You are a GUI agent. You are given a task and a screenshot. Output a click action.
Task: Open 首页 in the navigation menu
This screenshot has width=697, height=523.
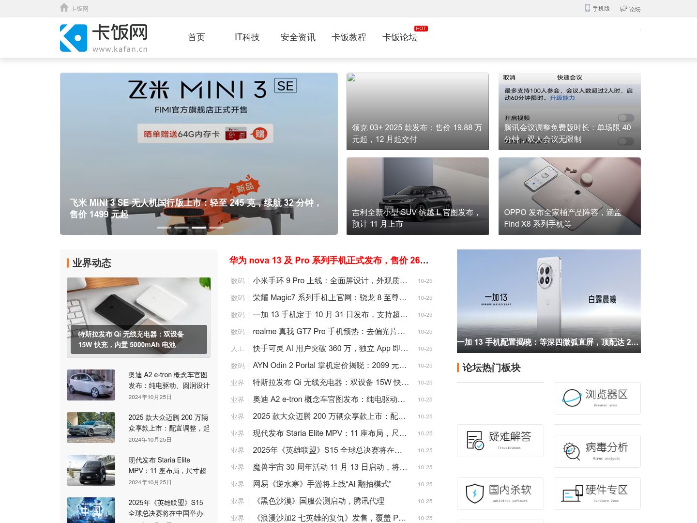[x=197, y=37]
